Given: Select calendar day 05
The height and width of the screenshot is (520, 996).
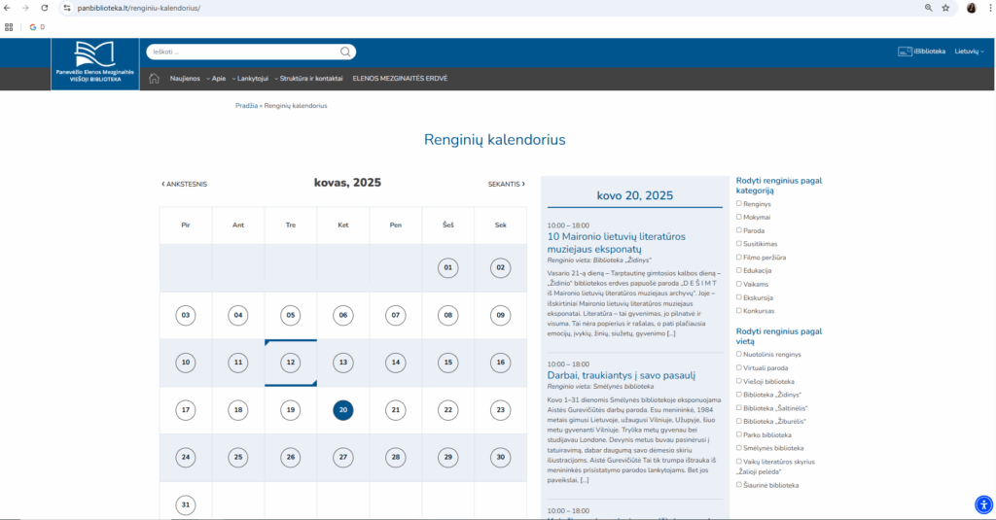Looking at the screenshot, I should coord(290,316).
